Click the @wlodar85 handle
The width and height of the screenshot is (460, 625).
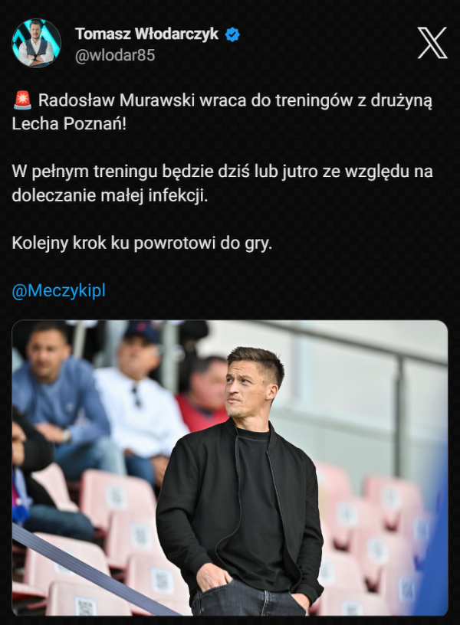pyautogui.click(x=115, y=55)
